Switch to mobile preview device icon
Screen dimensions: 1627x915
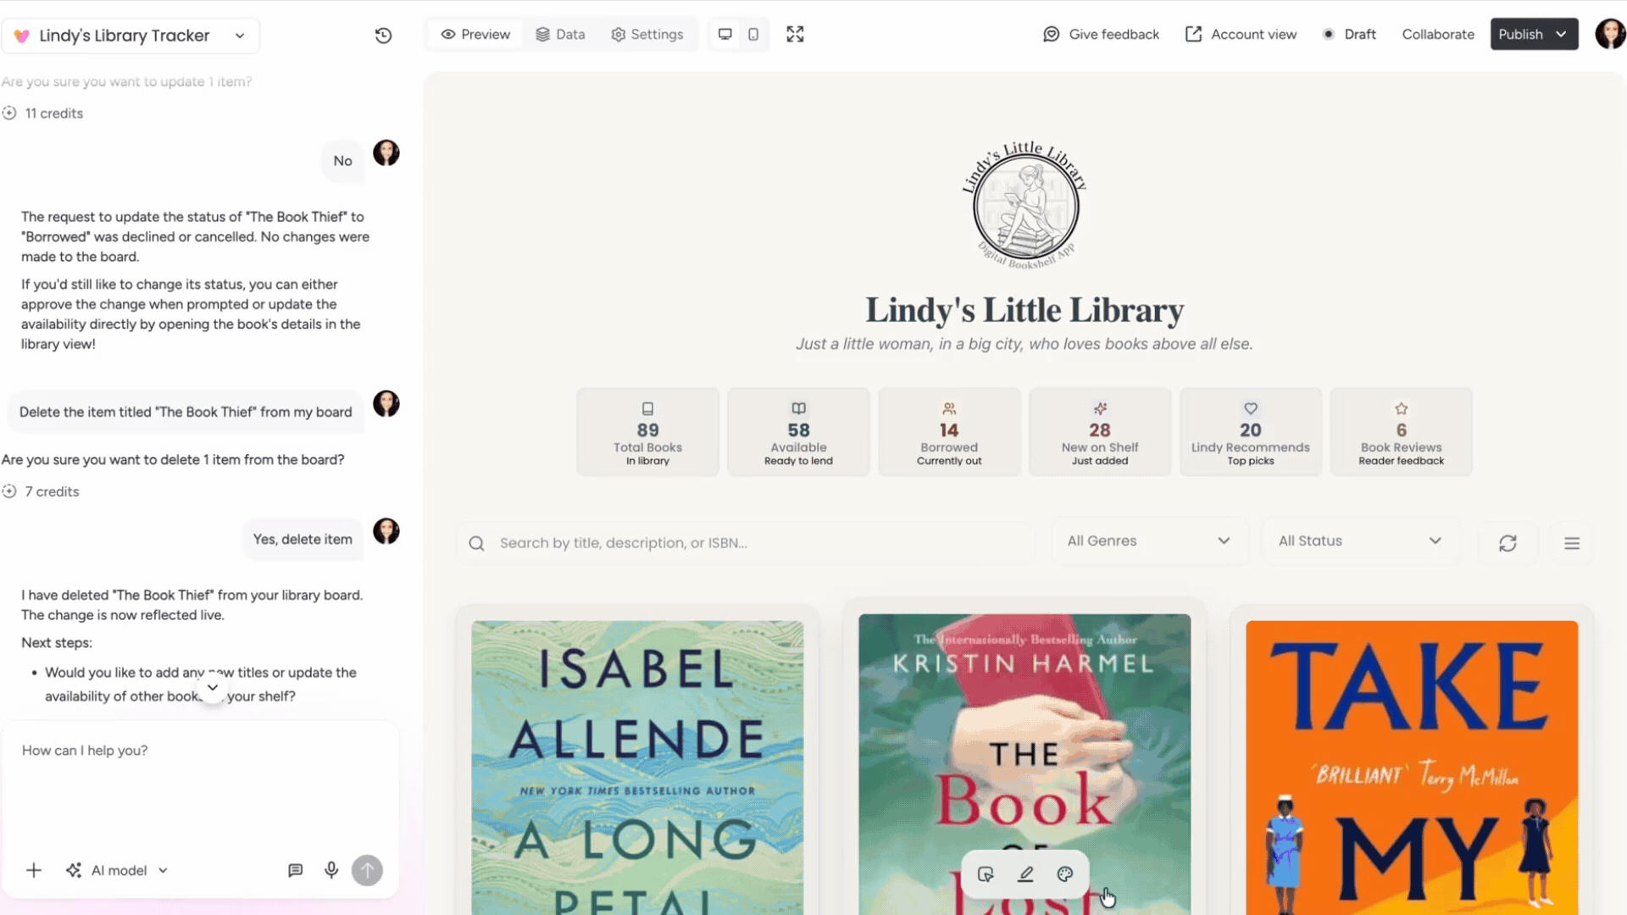(753, 35)
